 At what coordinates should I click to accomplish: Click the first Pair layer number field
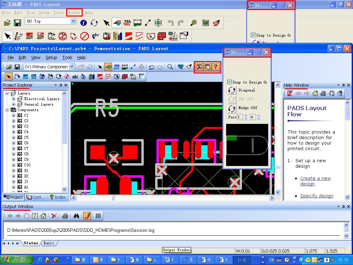coord(240,117)
